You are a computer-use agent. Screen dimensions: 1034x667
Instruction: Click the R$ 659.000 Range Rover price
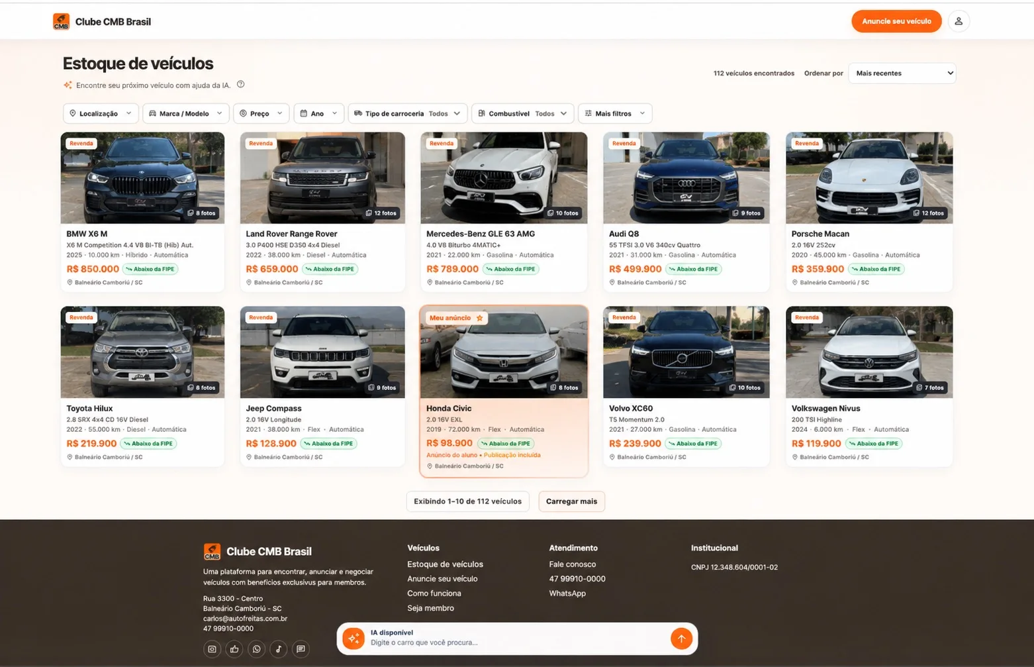click(272, 269)
